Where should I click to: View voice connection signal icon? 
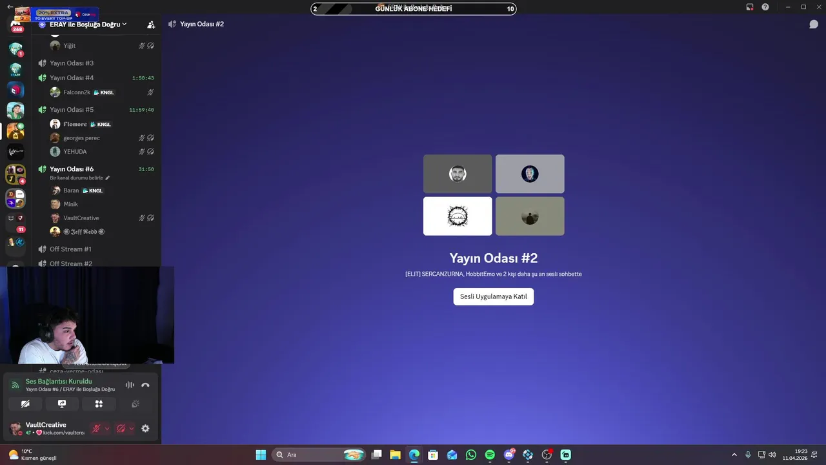[15, 385]
